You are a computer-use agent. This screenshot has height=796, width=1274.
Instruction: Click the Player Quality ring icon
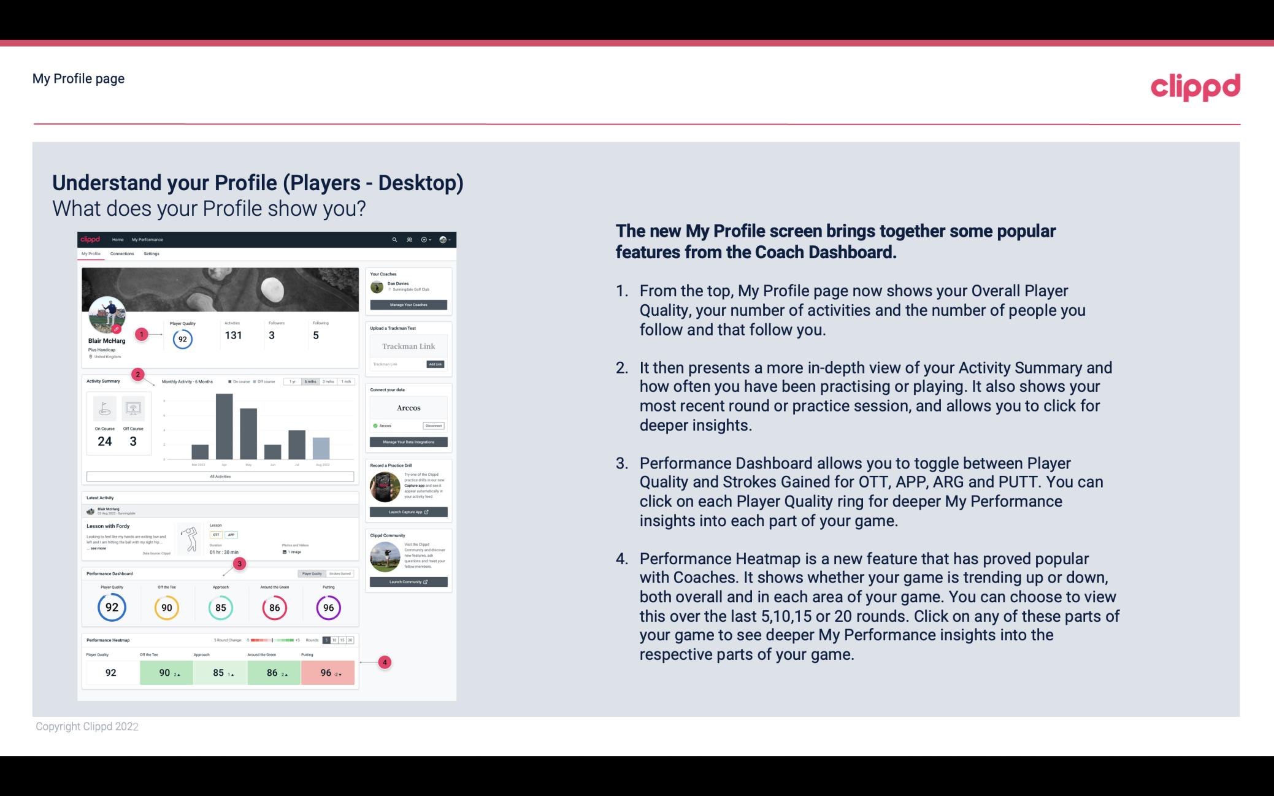[x=112, y=606]
